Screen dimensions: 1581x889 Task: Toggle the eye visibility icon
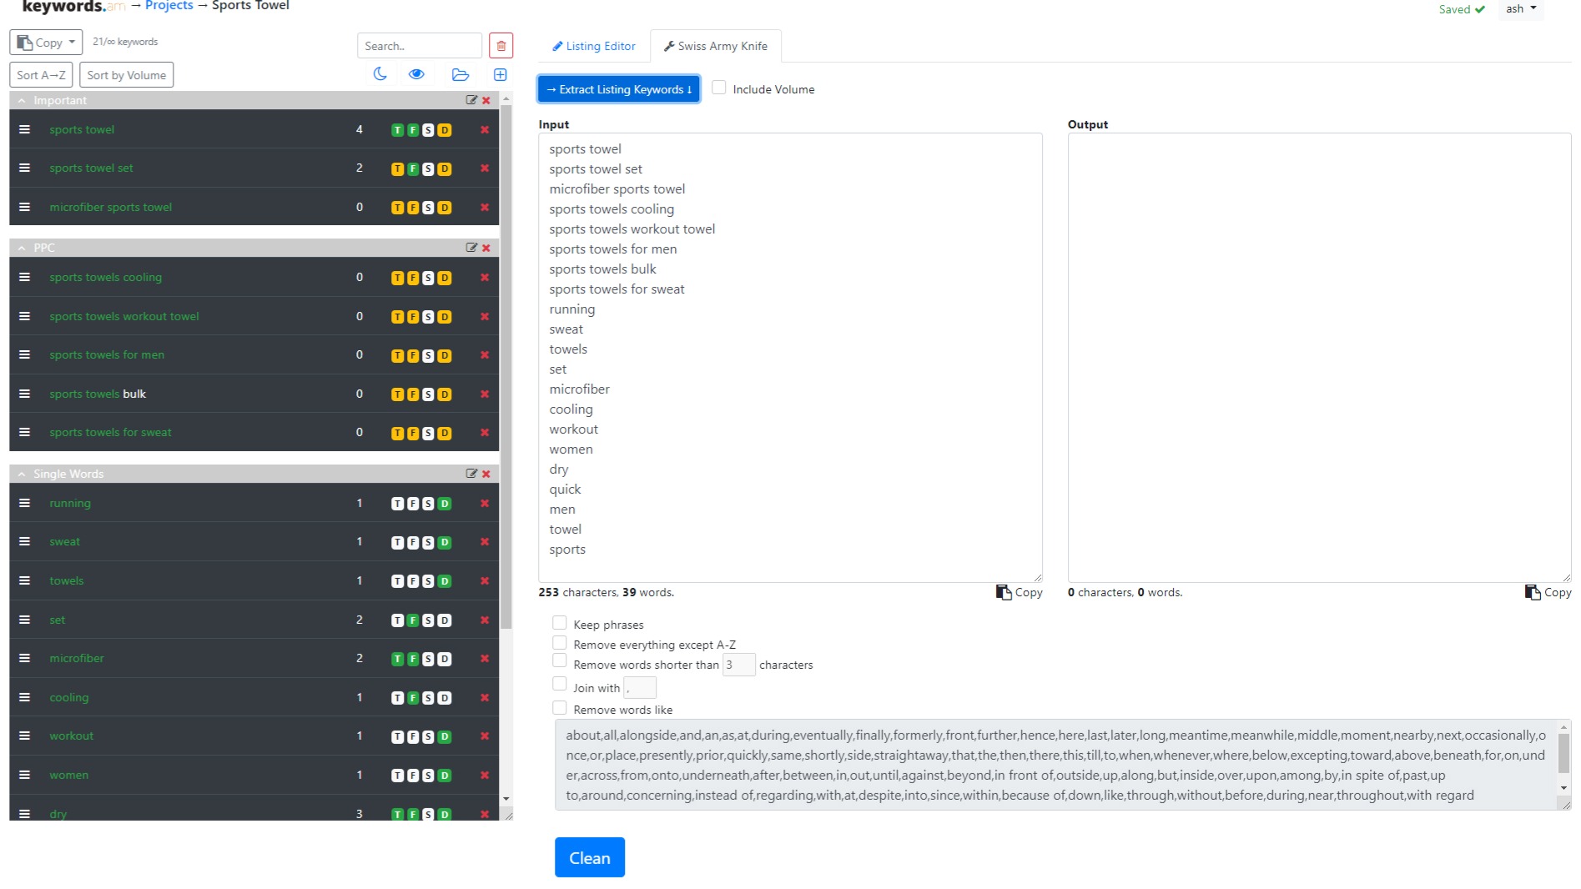coord(416,74)
